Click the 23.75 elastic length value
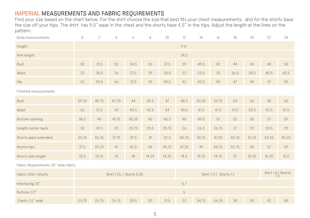This screenshot has width=310, height=218. (82, 201)
